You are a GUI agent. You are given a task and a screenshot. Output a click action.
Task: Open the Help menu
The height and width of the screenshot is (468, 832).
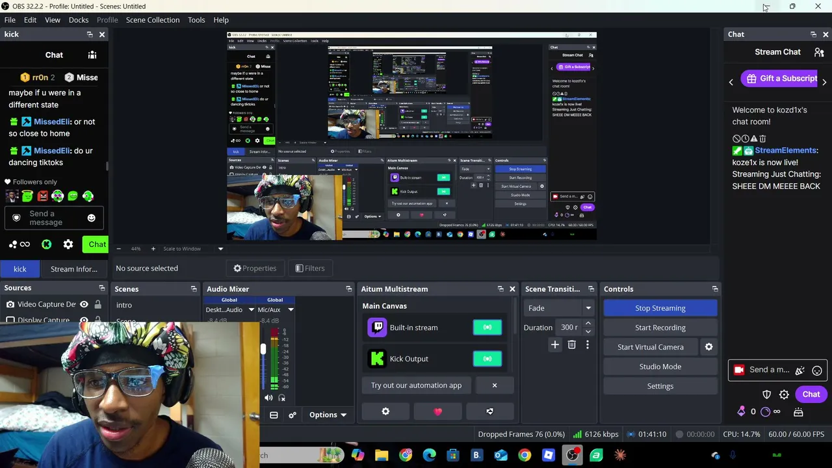point(221,20)
